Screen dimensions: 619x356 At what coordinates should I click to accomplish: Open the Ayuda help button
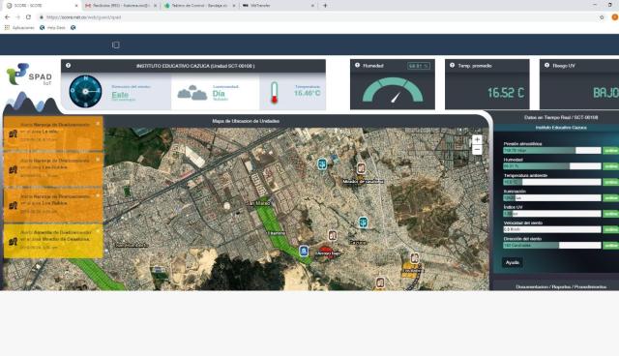(x=513, y=262)
